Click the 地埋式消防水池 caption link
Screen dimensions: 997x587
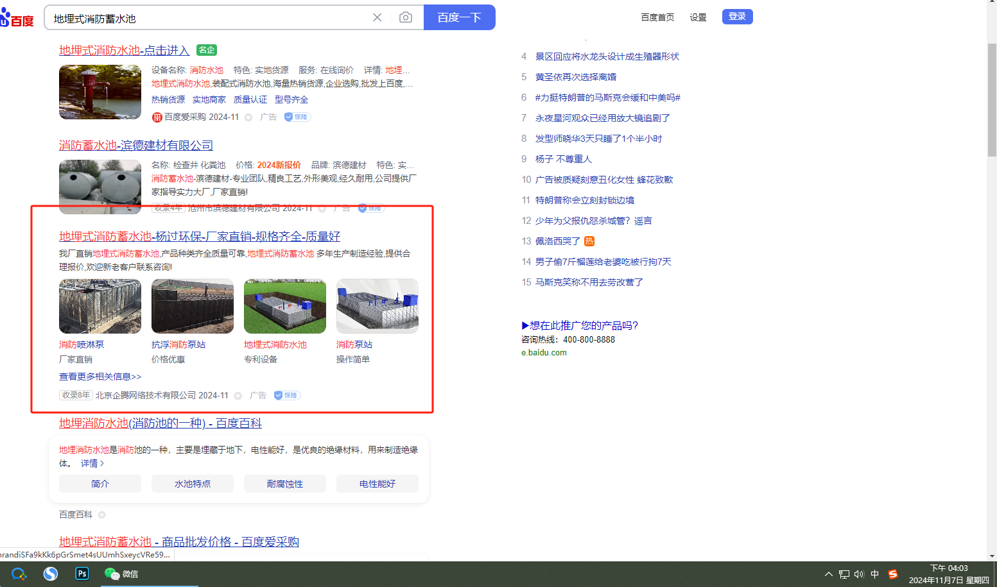pyautogui.click(x=275, y=345)
